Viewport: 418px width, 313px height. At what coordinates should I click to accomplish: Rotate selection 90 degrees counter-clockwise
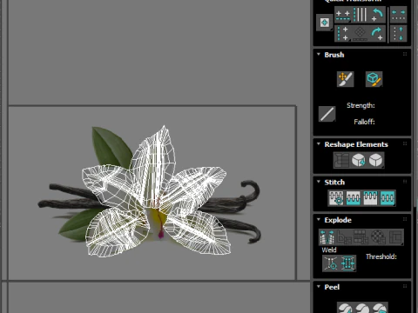(377, 15)
